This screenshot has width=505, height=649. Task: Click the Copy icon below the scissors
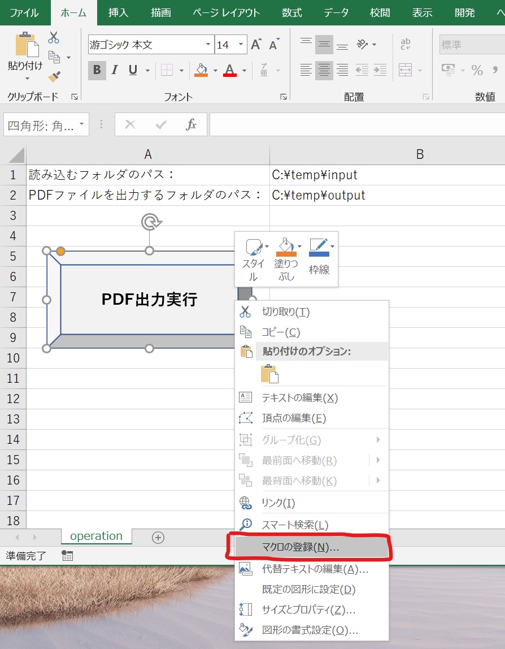[x=53, y=57]
